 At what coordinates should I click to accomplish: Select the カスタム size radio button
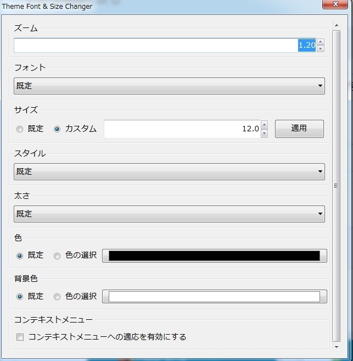click(x=57, y=129)
